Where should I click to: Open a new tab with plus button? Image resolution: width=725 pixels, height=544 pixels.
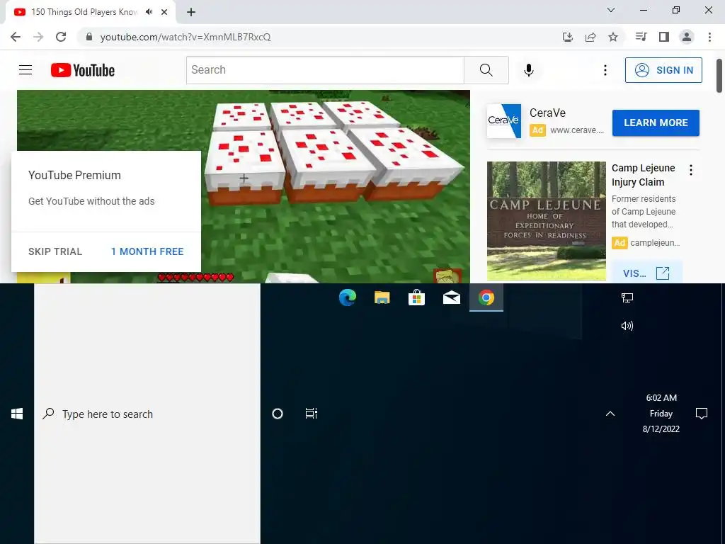coord(191,12)
